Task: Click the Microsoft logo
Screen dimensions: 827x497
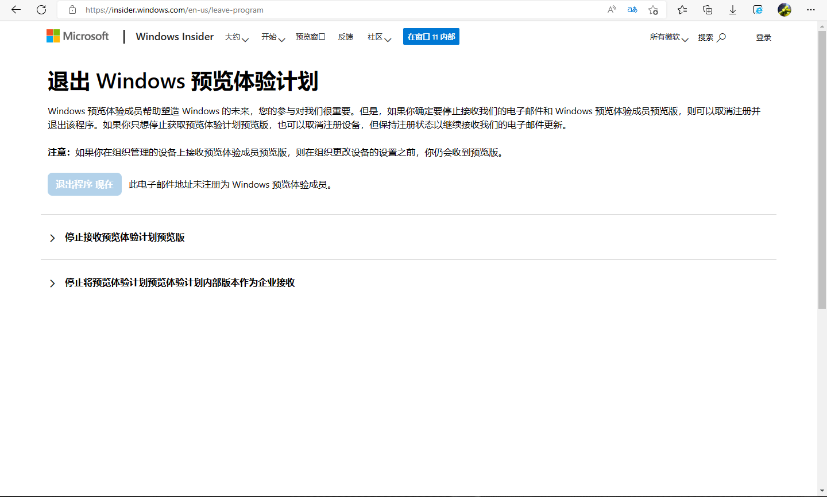Action: [78, 36]
